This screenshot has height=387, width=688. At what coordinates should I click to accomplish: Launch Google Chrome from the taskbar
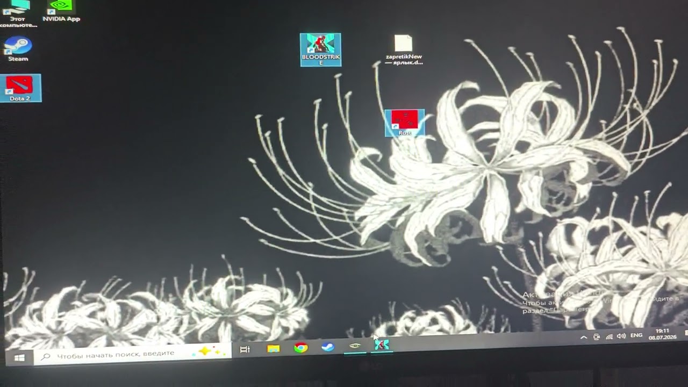pyautogui.click(x=300, y=348)
